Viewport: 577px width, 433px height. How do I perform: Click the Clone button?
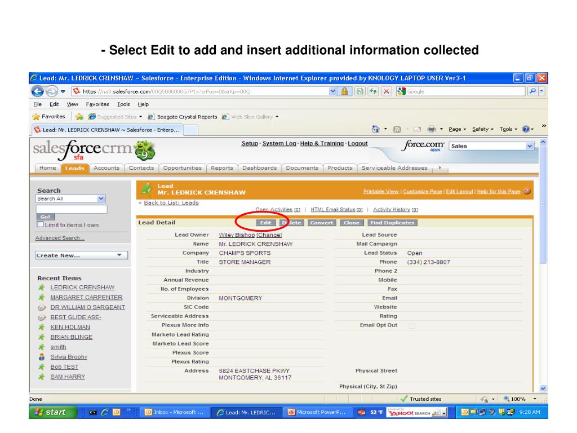click(352, 223)
